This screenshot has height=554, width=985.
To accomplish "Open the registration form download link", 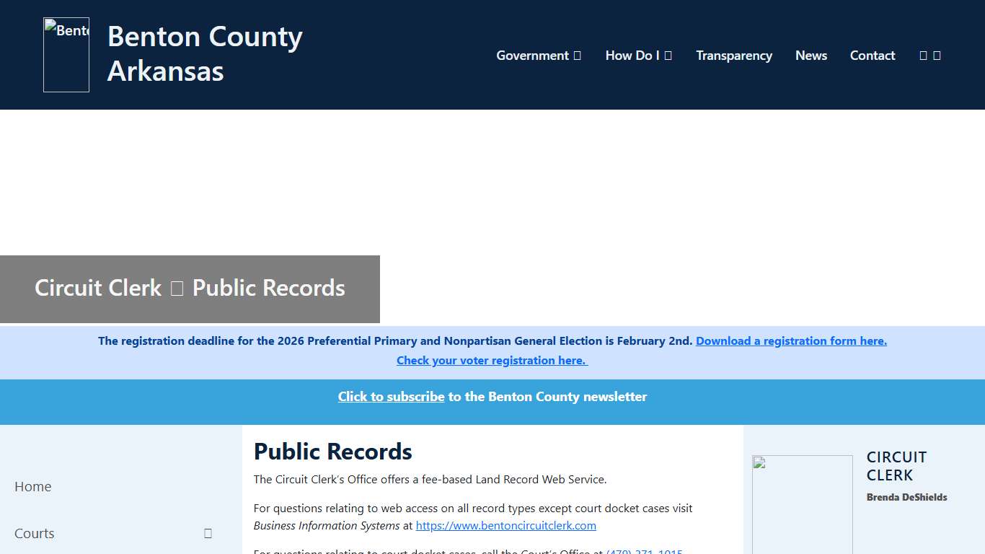I will 791,340.
